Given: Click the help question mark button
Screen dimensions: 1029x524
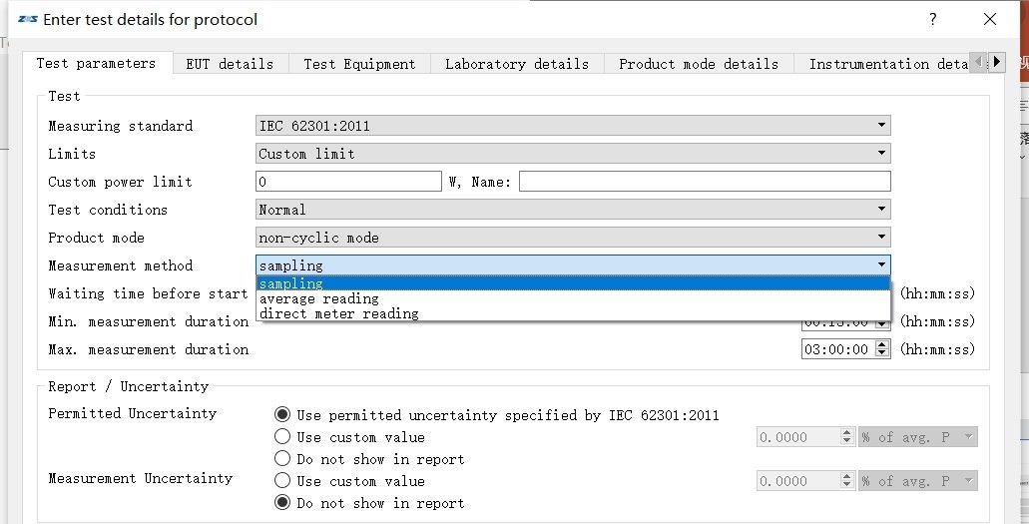Looking at the screenshot, I should coord(933,19).
